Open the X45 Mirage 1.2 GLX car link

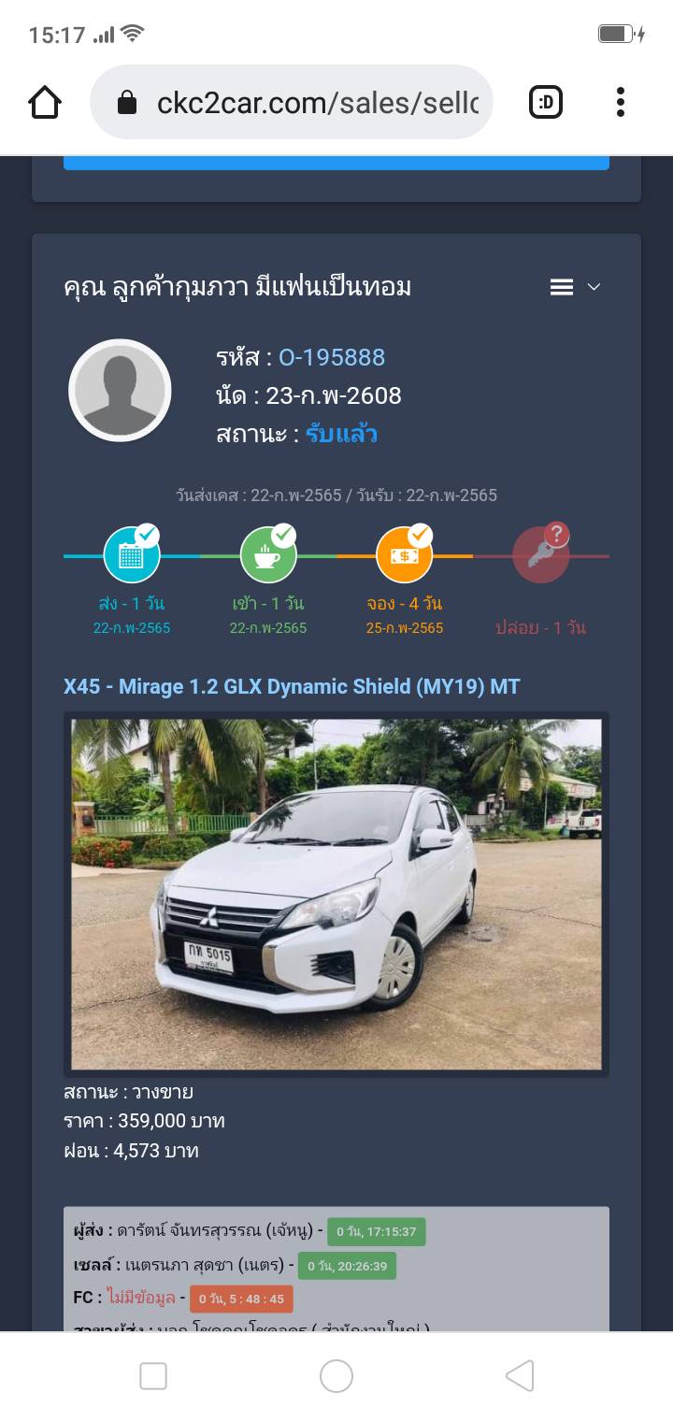click(x=292, y=686)
